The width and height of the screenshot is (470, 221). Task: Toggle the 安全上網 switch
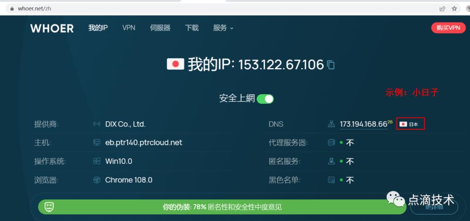coord(265,99)
